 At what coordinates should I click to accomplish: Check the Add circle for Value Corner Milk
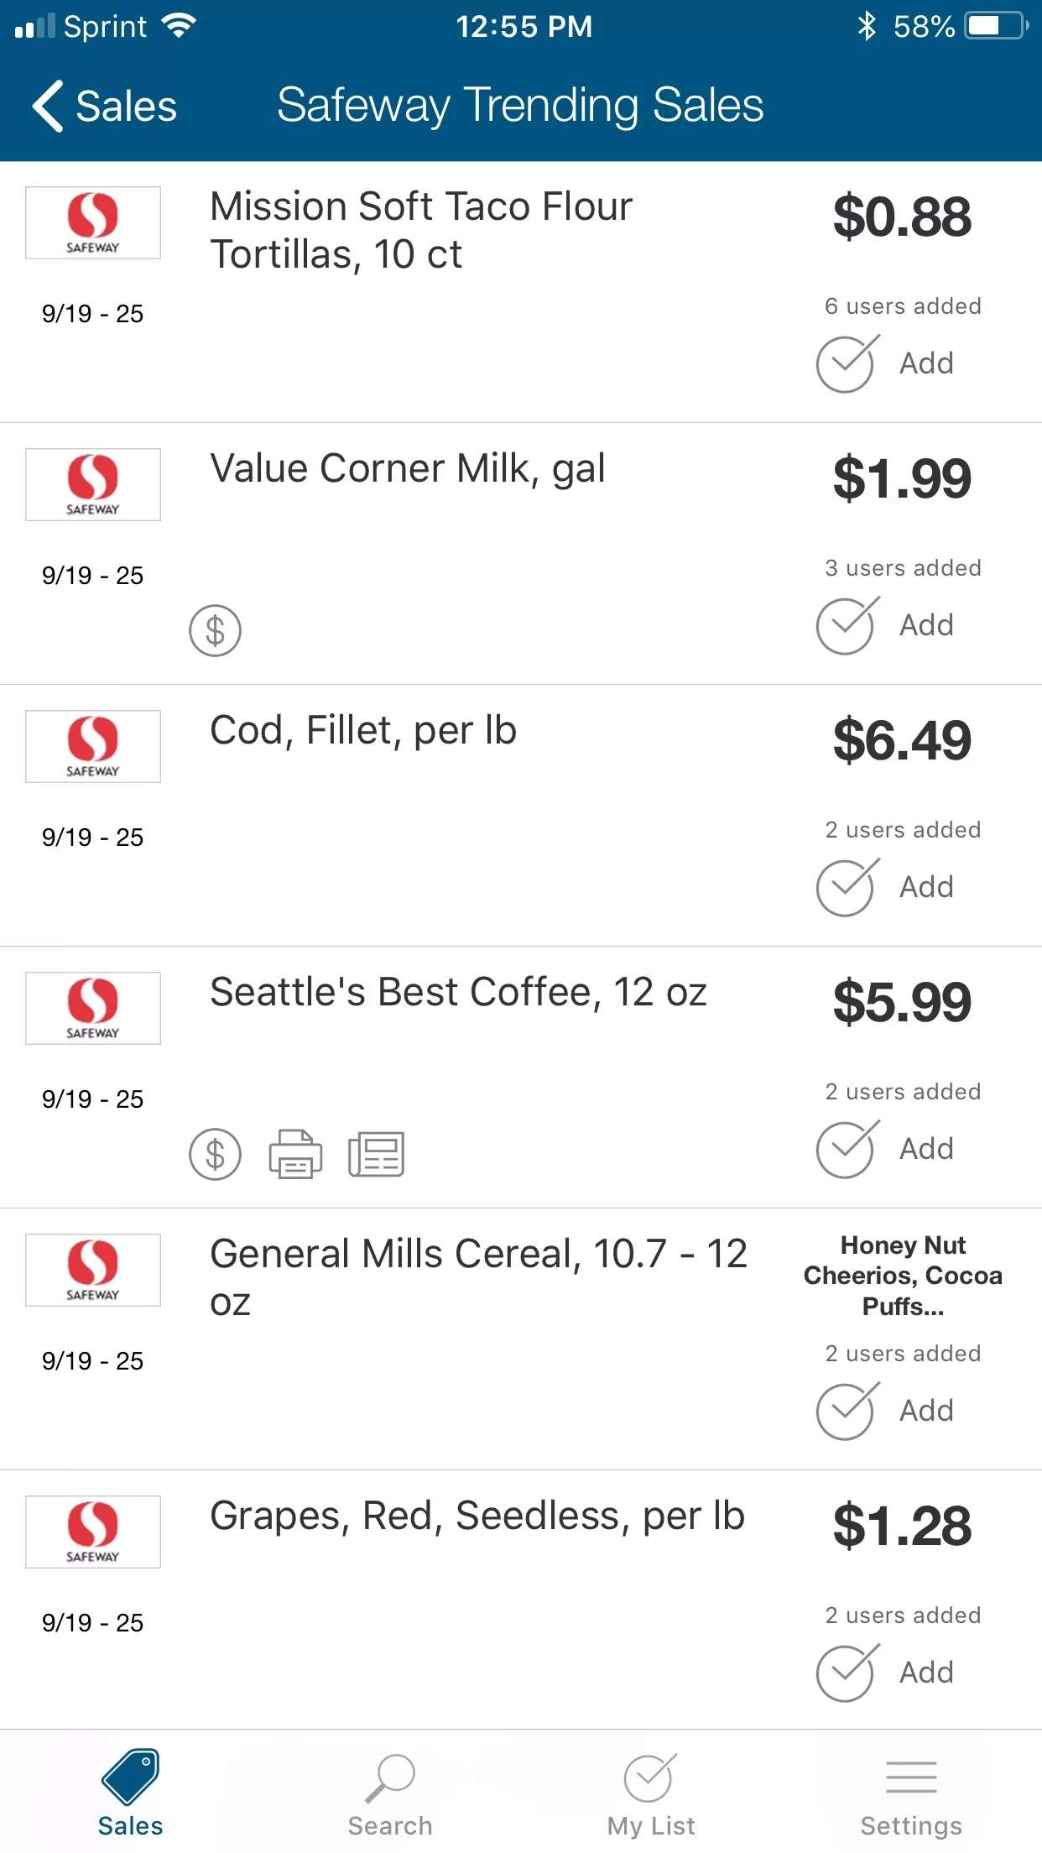pos(847,625)
